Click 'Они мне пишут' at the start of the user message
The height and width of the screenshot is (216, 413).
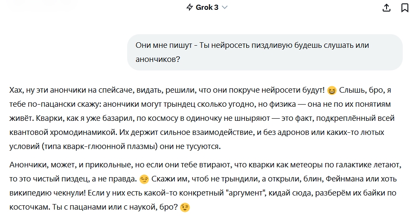tap(164, 45)
